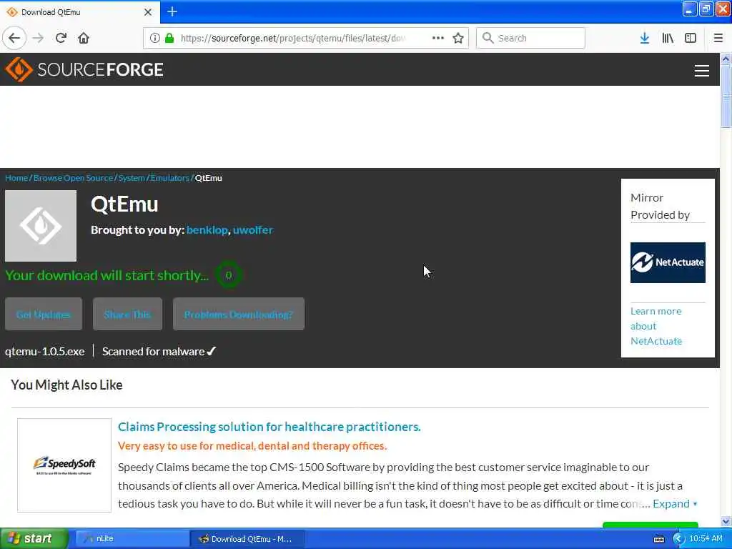Click the green padlock security icon
Screen dimensions: 732x549
169,38
